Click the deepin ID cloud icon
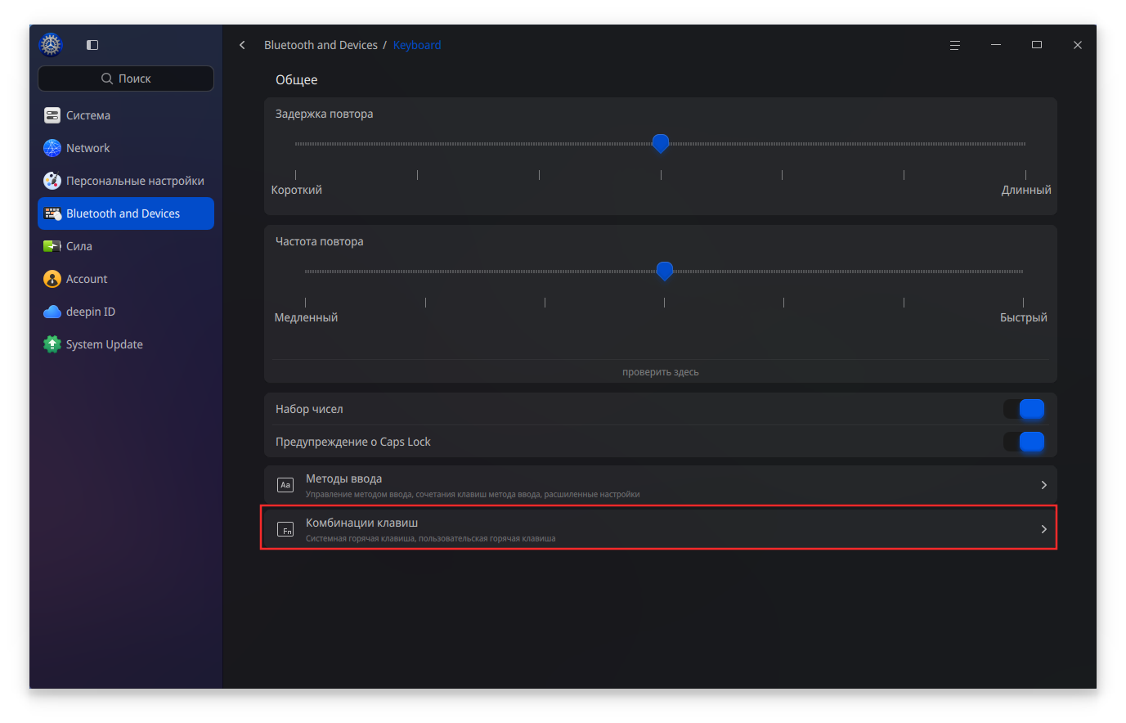Viewport: 1126px width, 723px height. [x=52, y=312]
